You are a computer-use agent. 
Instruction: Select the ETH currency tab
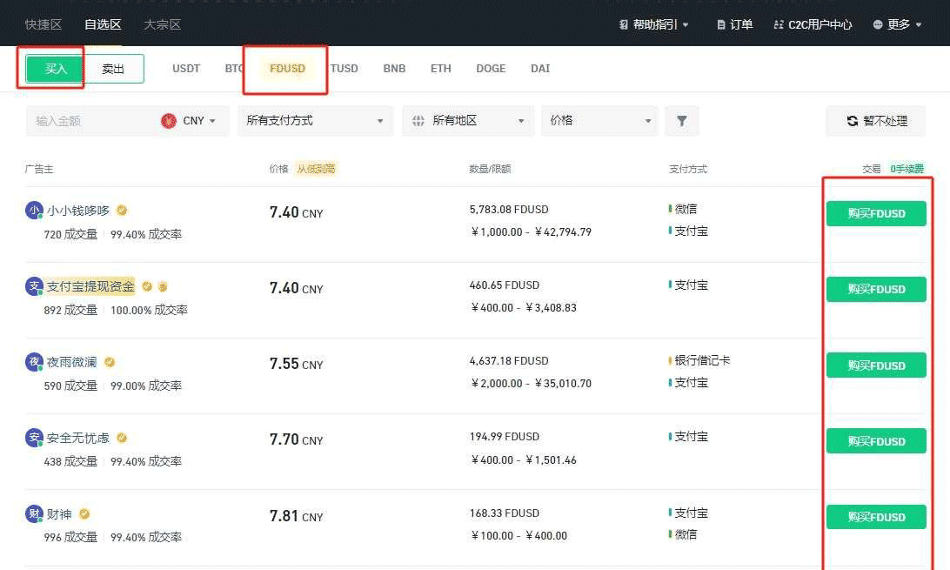[x=440, y=68]
